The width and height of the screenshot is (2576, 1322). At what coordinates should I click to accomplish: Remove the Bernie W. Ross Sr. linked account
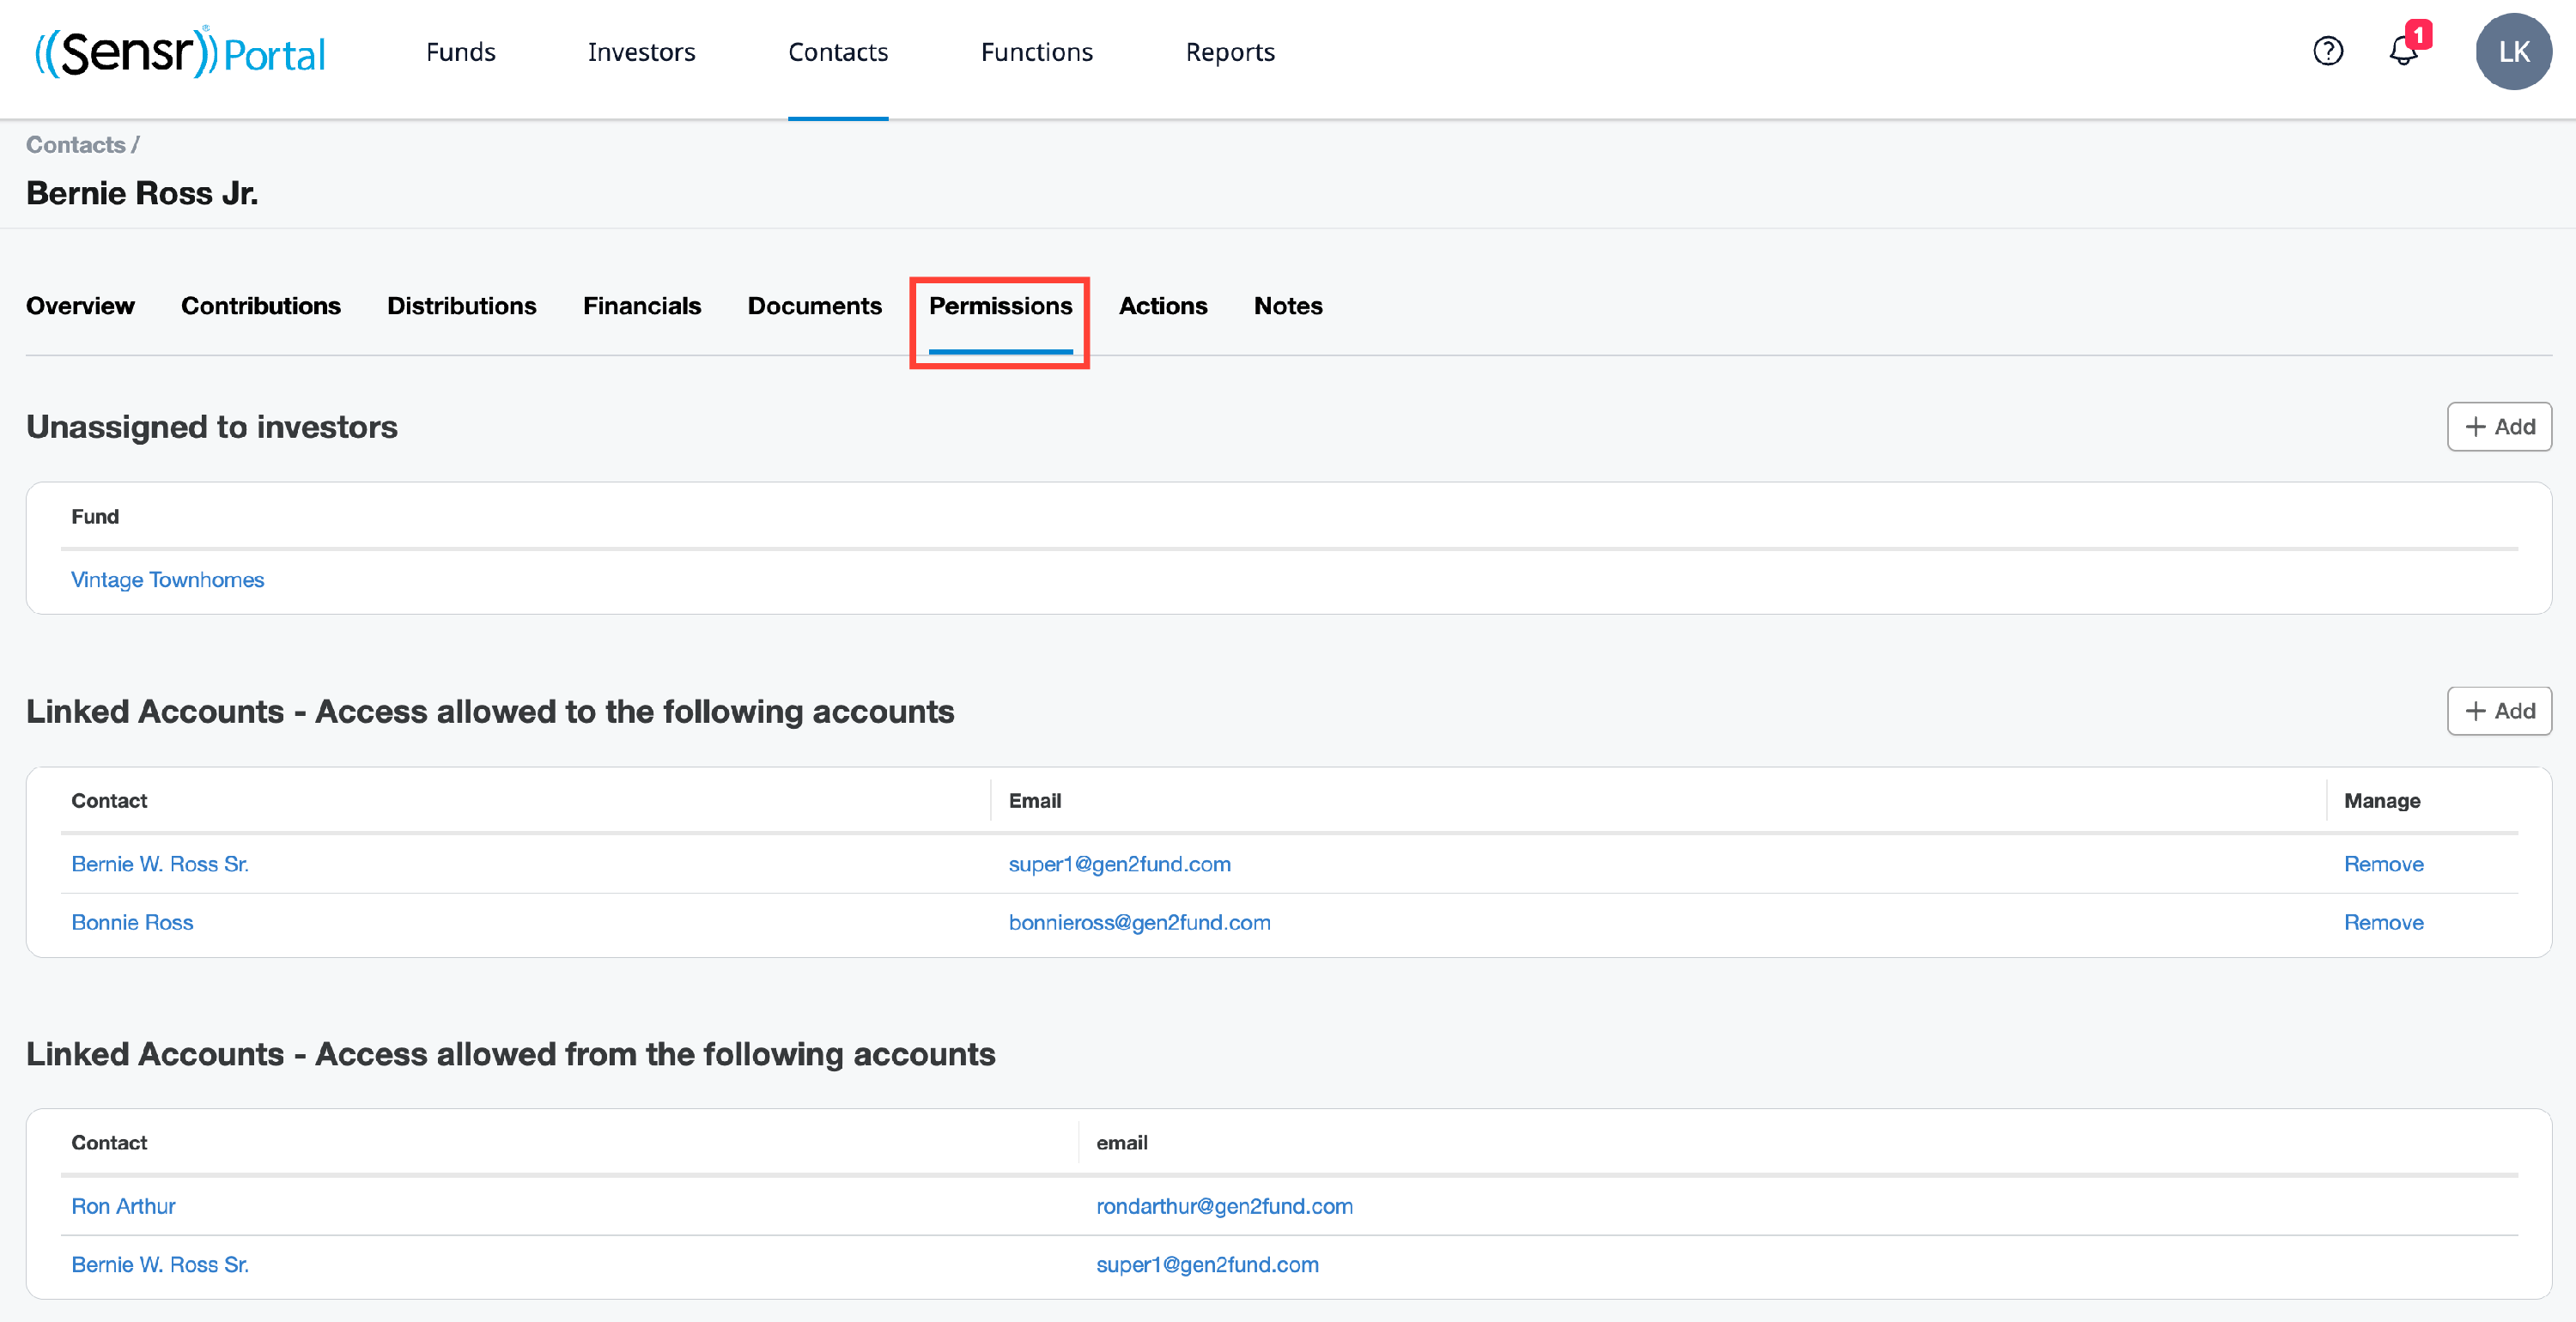click(2384, 864)
